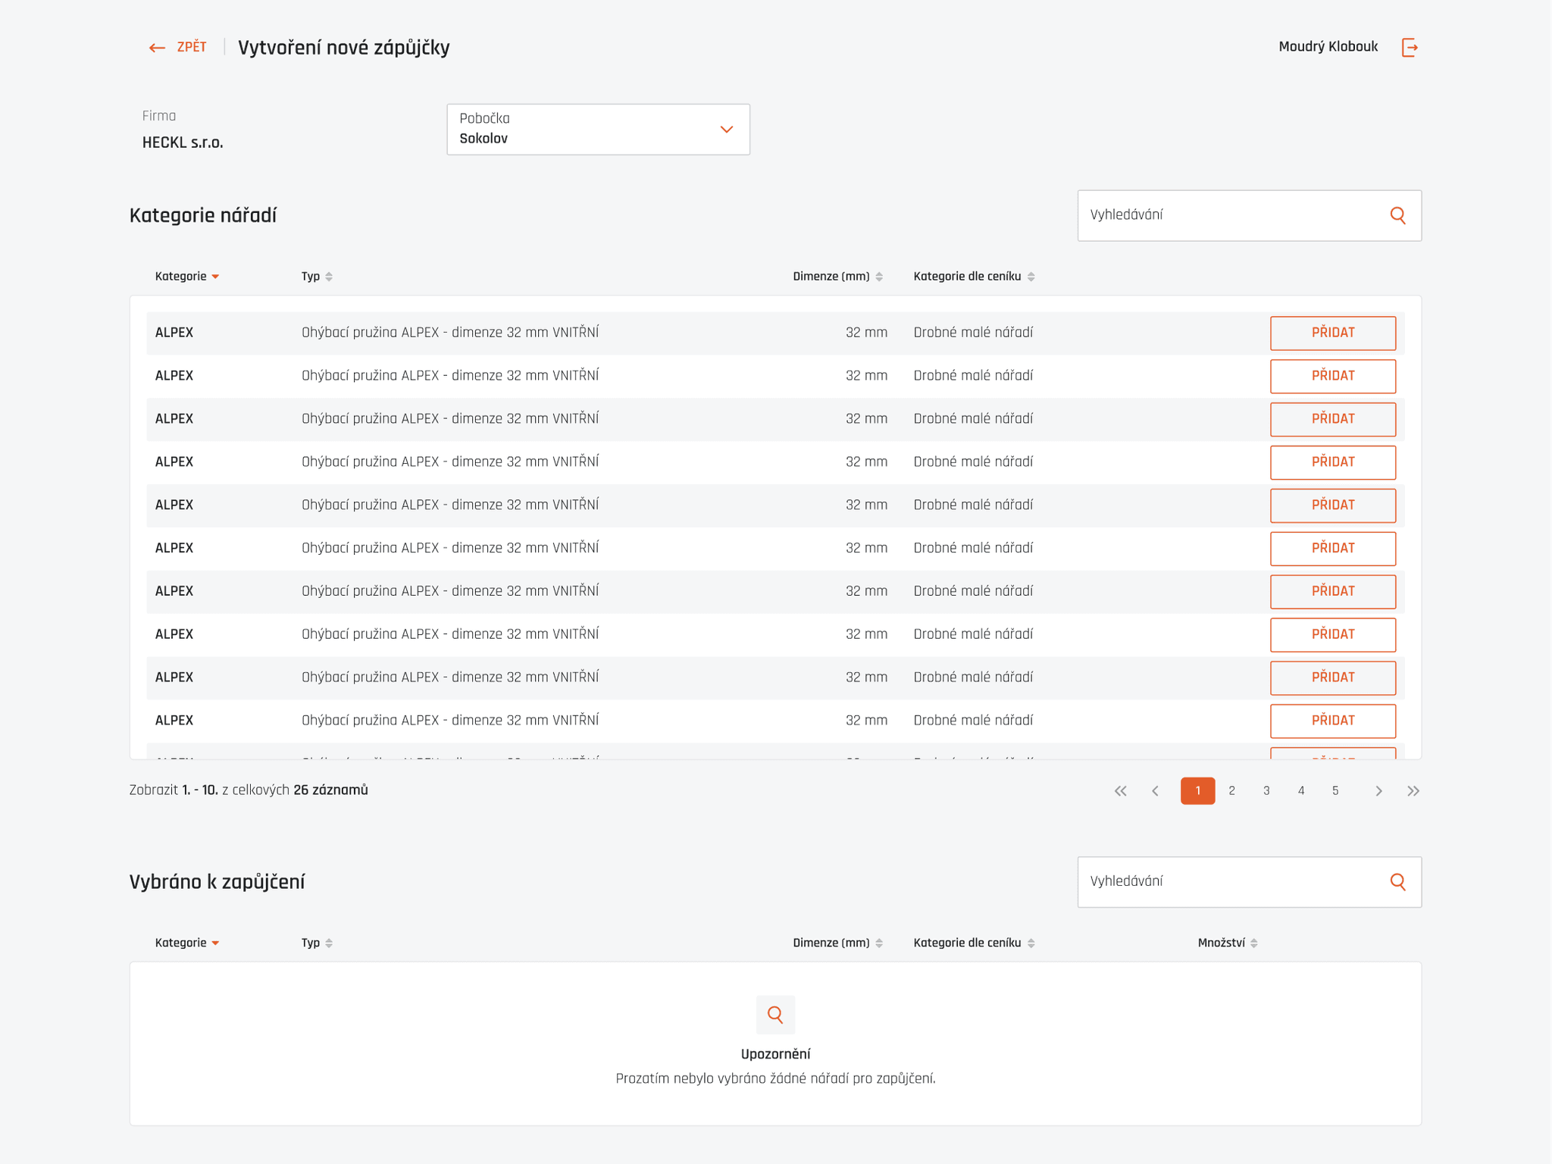Image resolution: width=1552 pixels, height=1164 pixels.
Task: Jump to last page with double-right arrows
Action: (x=1413, y=791)
